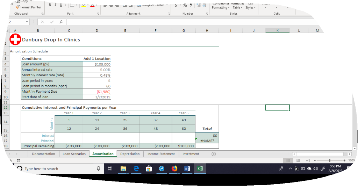Apply Percent Style
Screen dimensions: 358x186
(x=185, y=5)
